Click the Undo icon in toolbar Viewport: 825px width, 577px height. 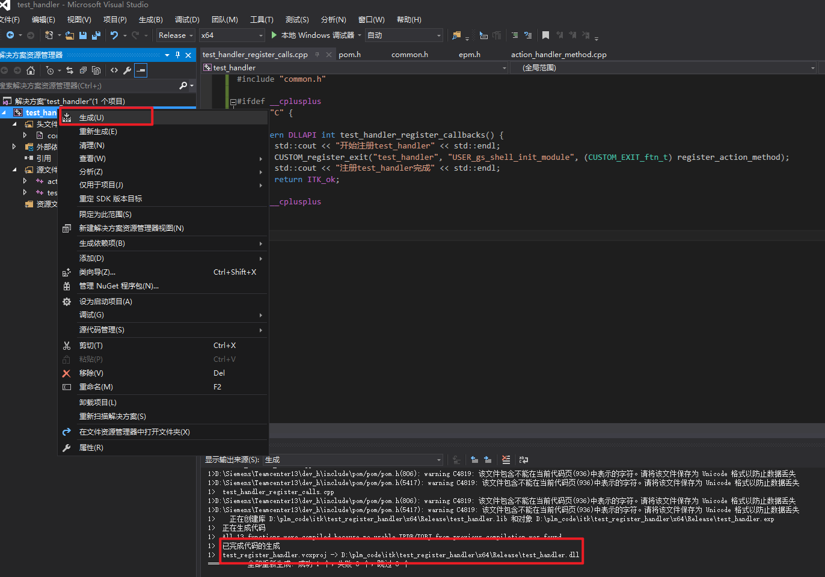point(114,35)
